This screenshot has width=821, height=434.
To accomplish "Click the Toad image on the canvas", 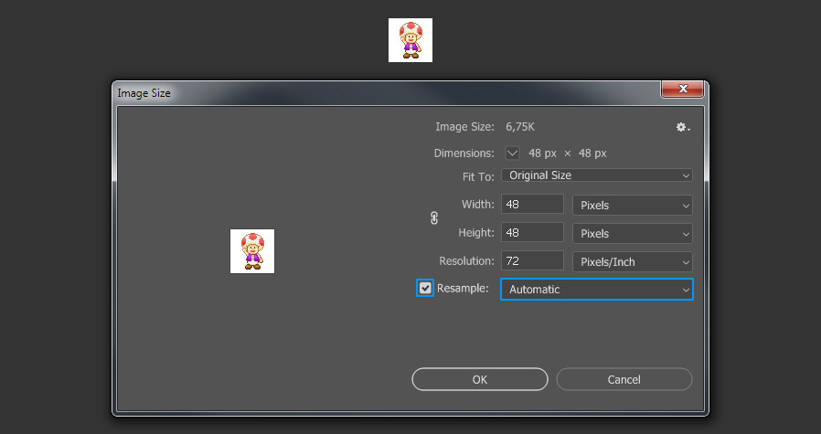I will coord(410,40).
